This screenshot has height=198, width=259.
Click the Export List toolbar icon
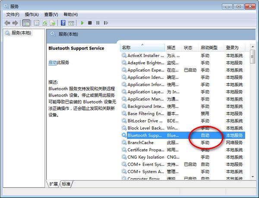(53, 23)
